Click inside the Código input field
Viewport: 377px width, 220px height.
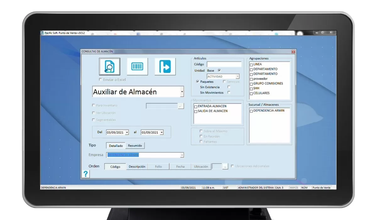(x=224, y=64)
